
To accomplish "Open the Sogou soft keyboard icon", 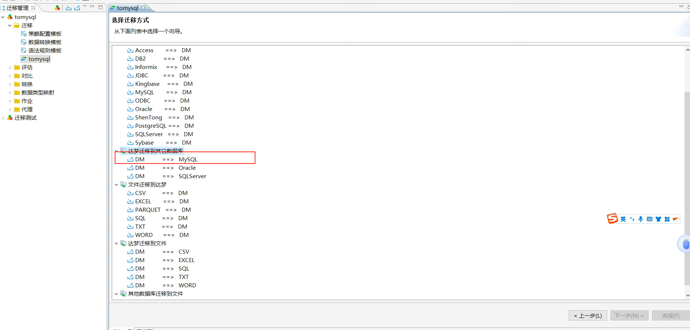I will 649,219.
